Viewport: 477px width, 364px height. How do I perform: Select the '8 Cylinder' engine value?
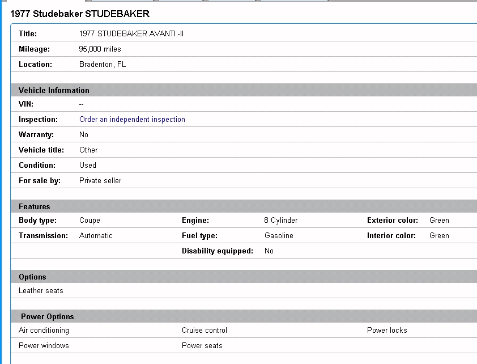(281, 220)
